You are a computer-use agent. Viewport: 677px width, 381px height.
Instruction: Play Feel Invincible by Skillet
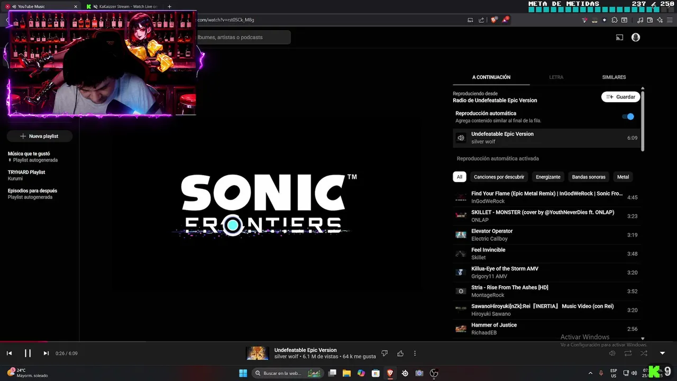[x=546, y=253]
